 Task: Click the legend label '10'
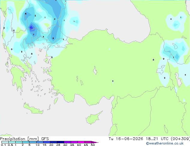pos(37,145)
